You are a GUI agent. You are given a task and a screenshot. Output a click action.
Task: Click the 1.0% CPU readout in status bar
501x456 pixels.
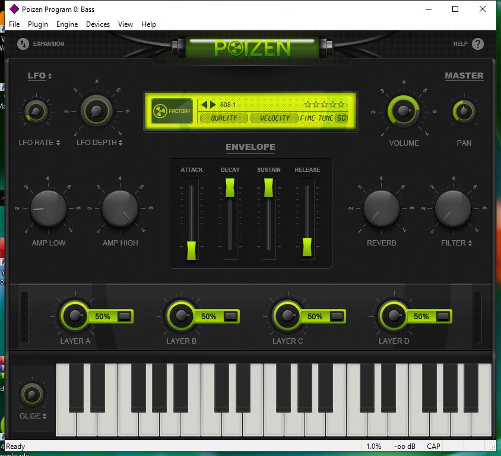(x=373, y=446)
